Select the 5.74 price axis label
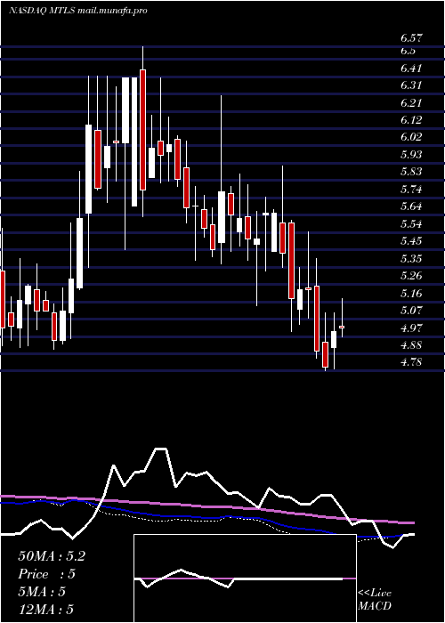The height and width of the screenshot is (623, 445). 411,189
